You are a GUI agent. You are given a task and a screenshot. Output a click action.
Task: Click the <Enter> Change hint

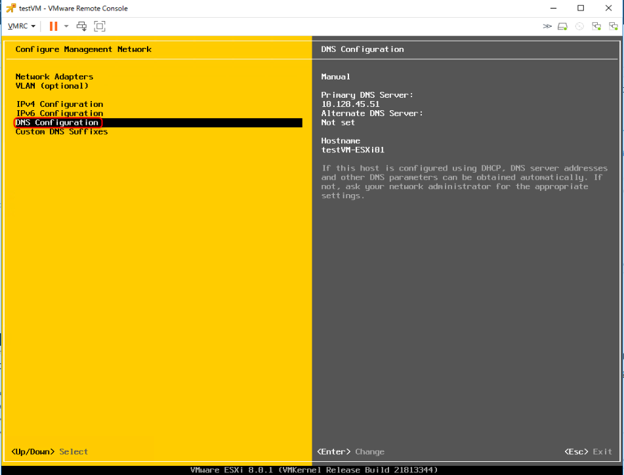(350, 451)
